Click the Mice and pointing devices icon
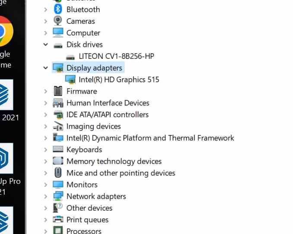 [58, 173]
